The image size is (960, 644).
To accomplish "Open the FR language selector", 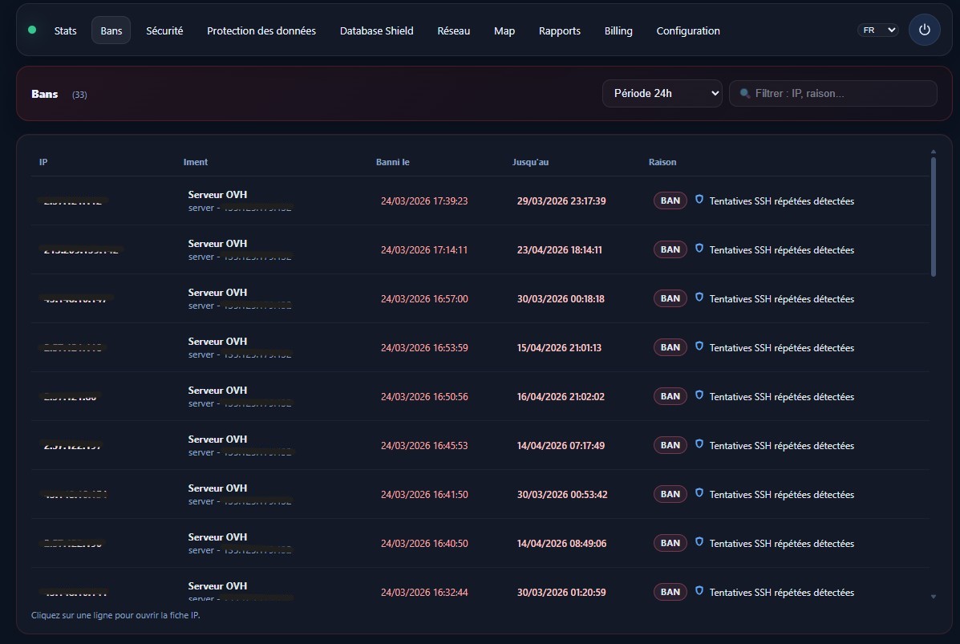I will pyautogui.click(x=877, y=30).
